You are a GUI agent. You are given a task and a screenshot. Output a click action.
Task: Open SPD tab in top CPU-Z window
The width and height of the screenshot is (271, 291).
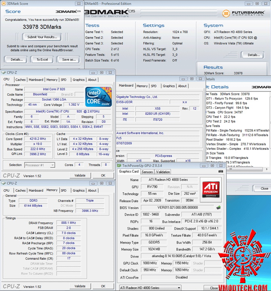(x=64, y=80)
